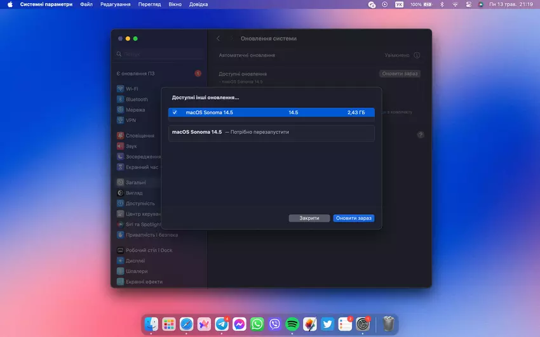The height and width of the screenshot is (337, 540).
Task: Open Launchpad from the Dock
Action: (x=168, y=324)
